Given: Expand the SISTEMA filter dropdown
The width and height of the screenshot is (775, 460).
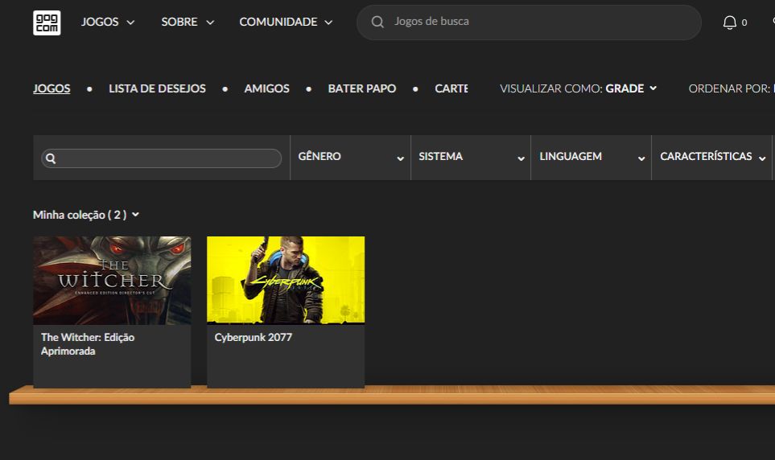Looking at the screenshot, I should (471, 157).
